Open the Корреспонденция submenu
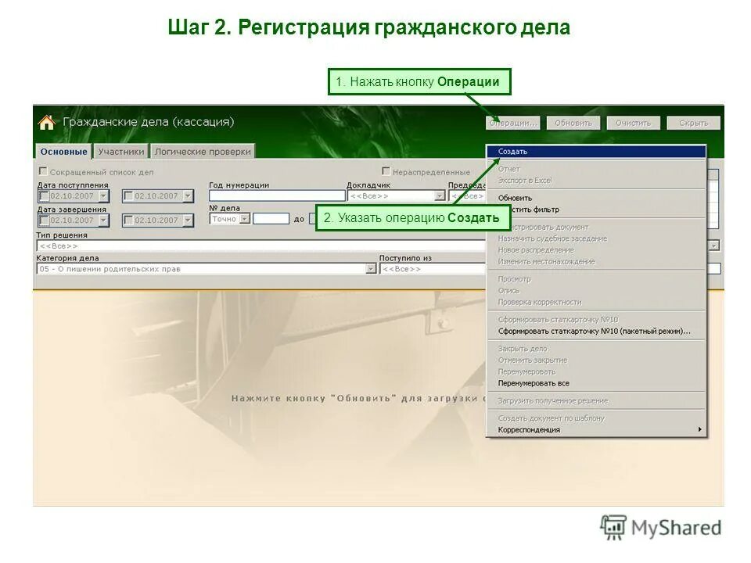The height and width of the screenshot is (563, 751). (x=596, y=430)
